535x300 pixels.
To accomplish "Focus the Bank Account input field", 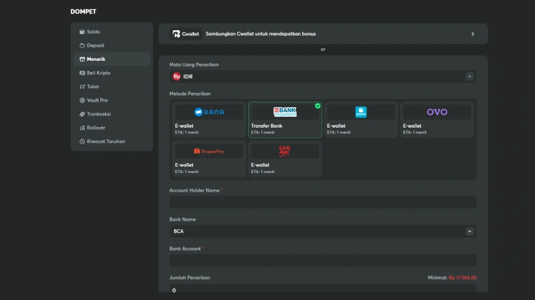I will click(323, 260).
